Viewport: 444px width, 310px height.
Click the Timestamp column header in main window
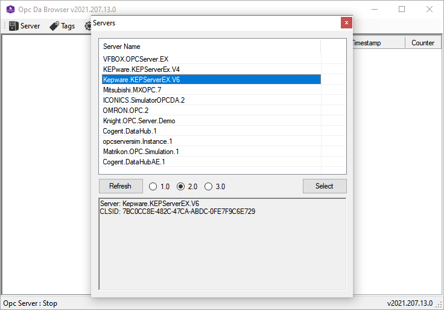[378, 43]
